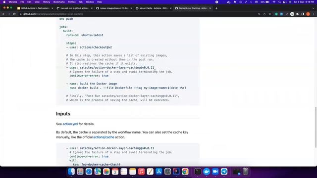The image size is (317, 178).
Task: Click the battery status indicator
Action: tap(265, 2)
